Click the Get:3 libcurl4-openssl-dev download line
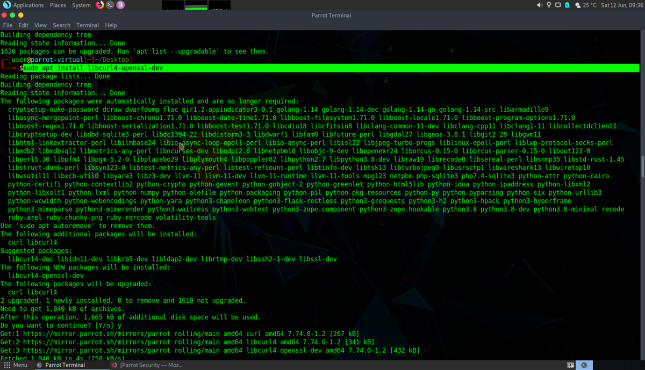Image resolution: width=645 pixels, height=370 pixels. 210,350
